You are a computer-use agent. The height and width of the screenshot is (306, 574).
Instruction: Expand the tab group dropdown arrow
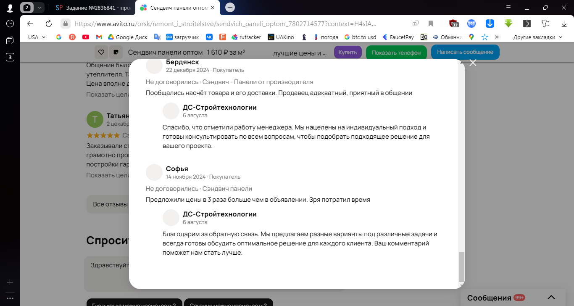point(39,8)
